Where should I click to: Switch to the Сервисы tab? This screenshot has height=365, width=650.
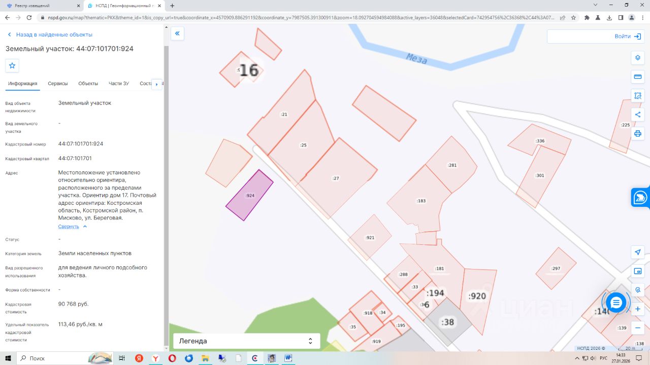pyautogui.click(x=58, y=84)
